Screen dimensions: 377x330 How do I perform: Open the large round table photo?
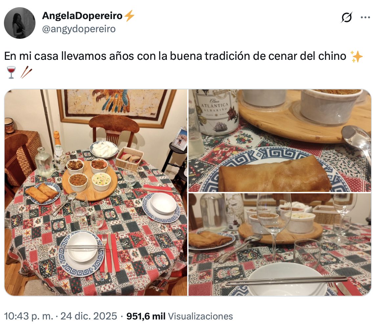[96, 193]
